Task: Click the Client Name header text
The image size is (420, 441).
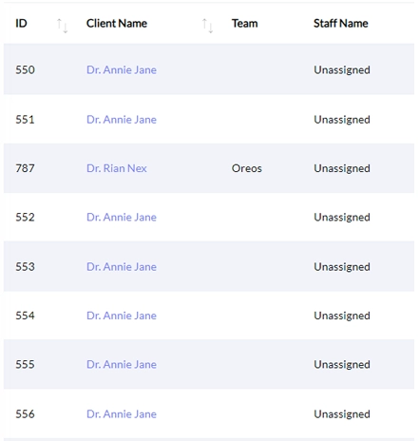Action: point(117,24)
